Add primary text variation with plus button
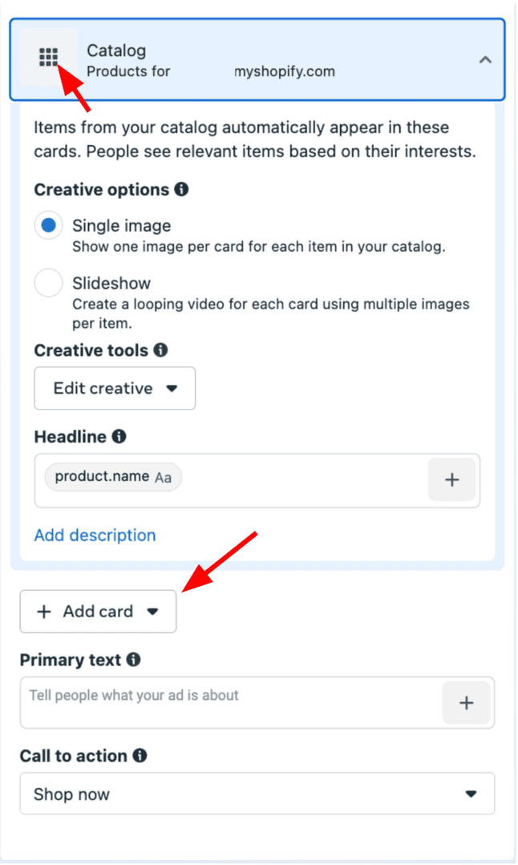518x865 pixels. pos(466,702)
